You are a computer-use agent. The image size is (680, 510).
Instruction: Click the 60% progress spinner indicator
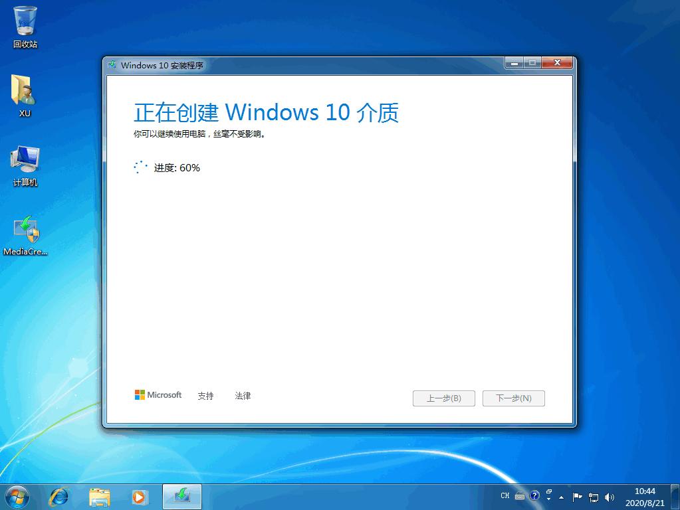[x=140, y=167]
